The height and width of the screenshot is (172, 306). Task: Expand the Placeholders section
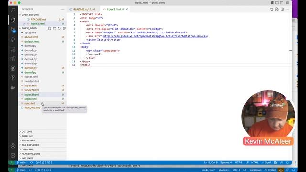[x=43, y=154]
